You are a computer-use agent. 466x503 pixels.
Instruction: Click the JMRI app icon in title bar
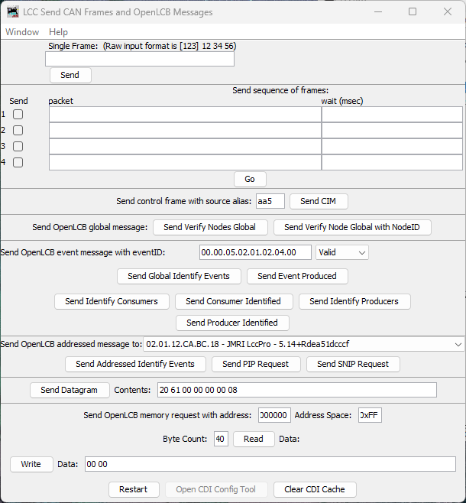[13, 12]
